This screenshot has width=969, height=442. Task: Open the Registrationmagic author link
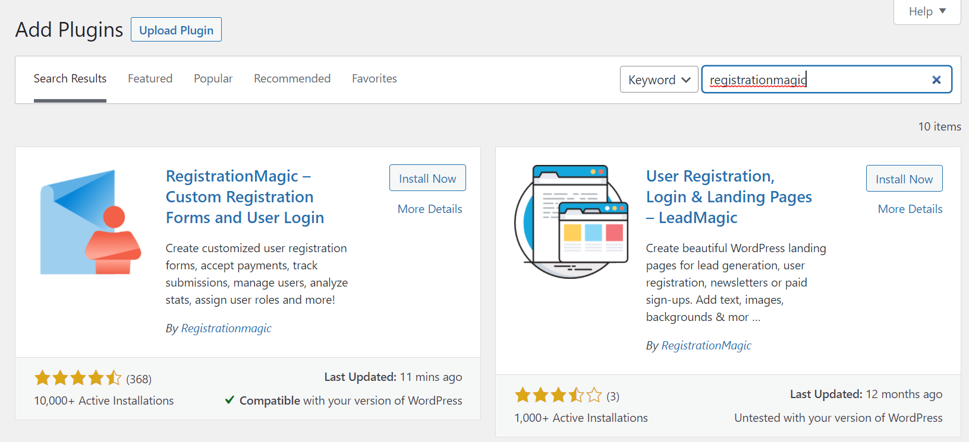[x=226, y=328]
